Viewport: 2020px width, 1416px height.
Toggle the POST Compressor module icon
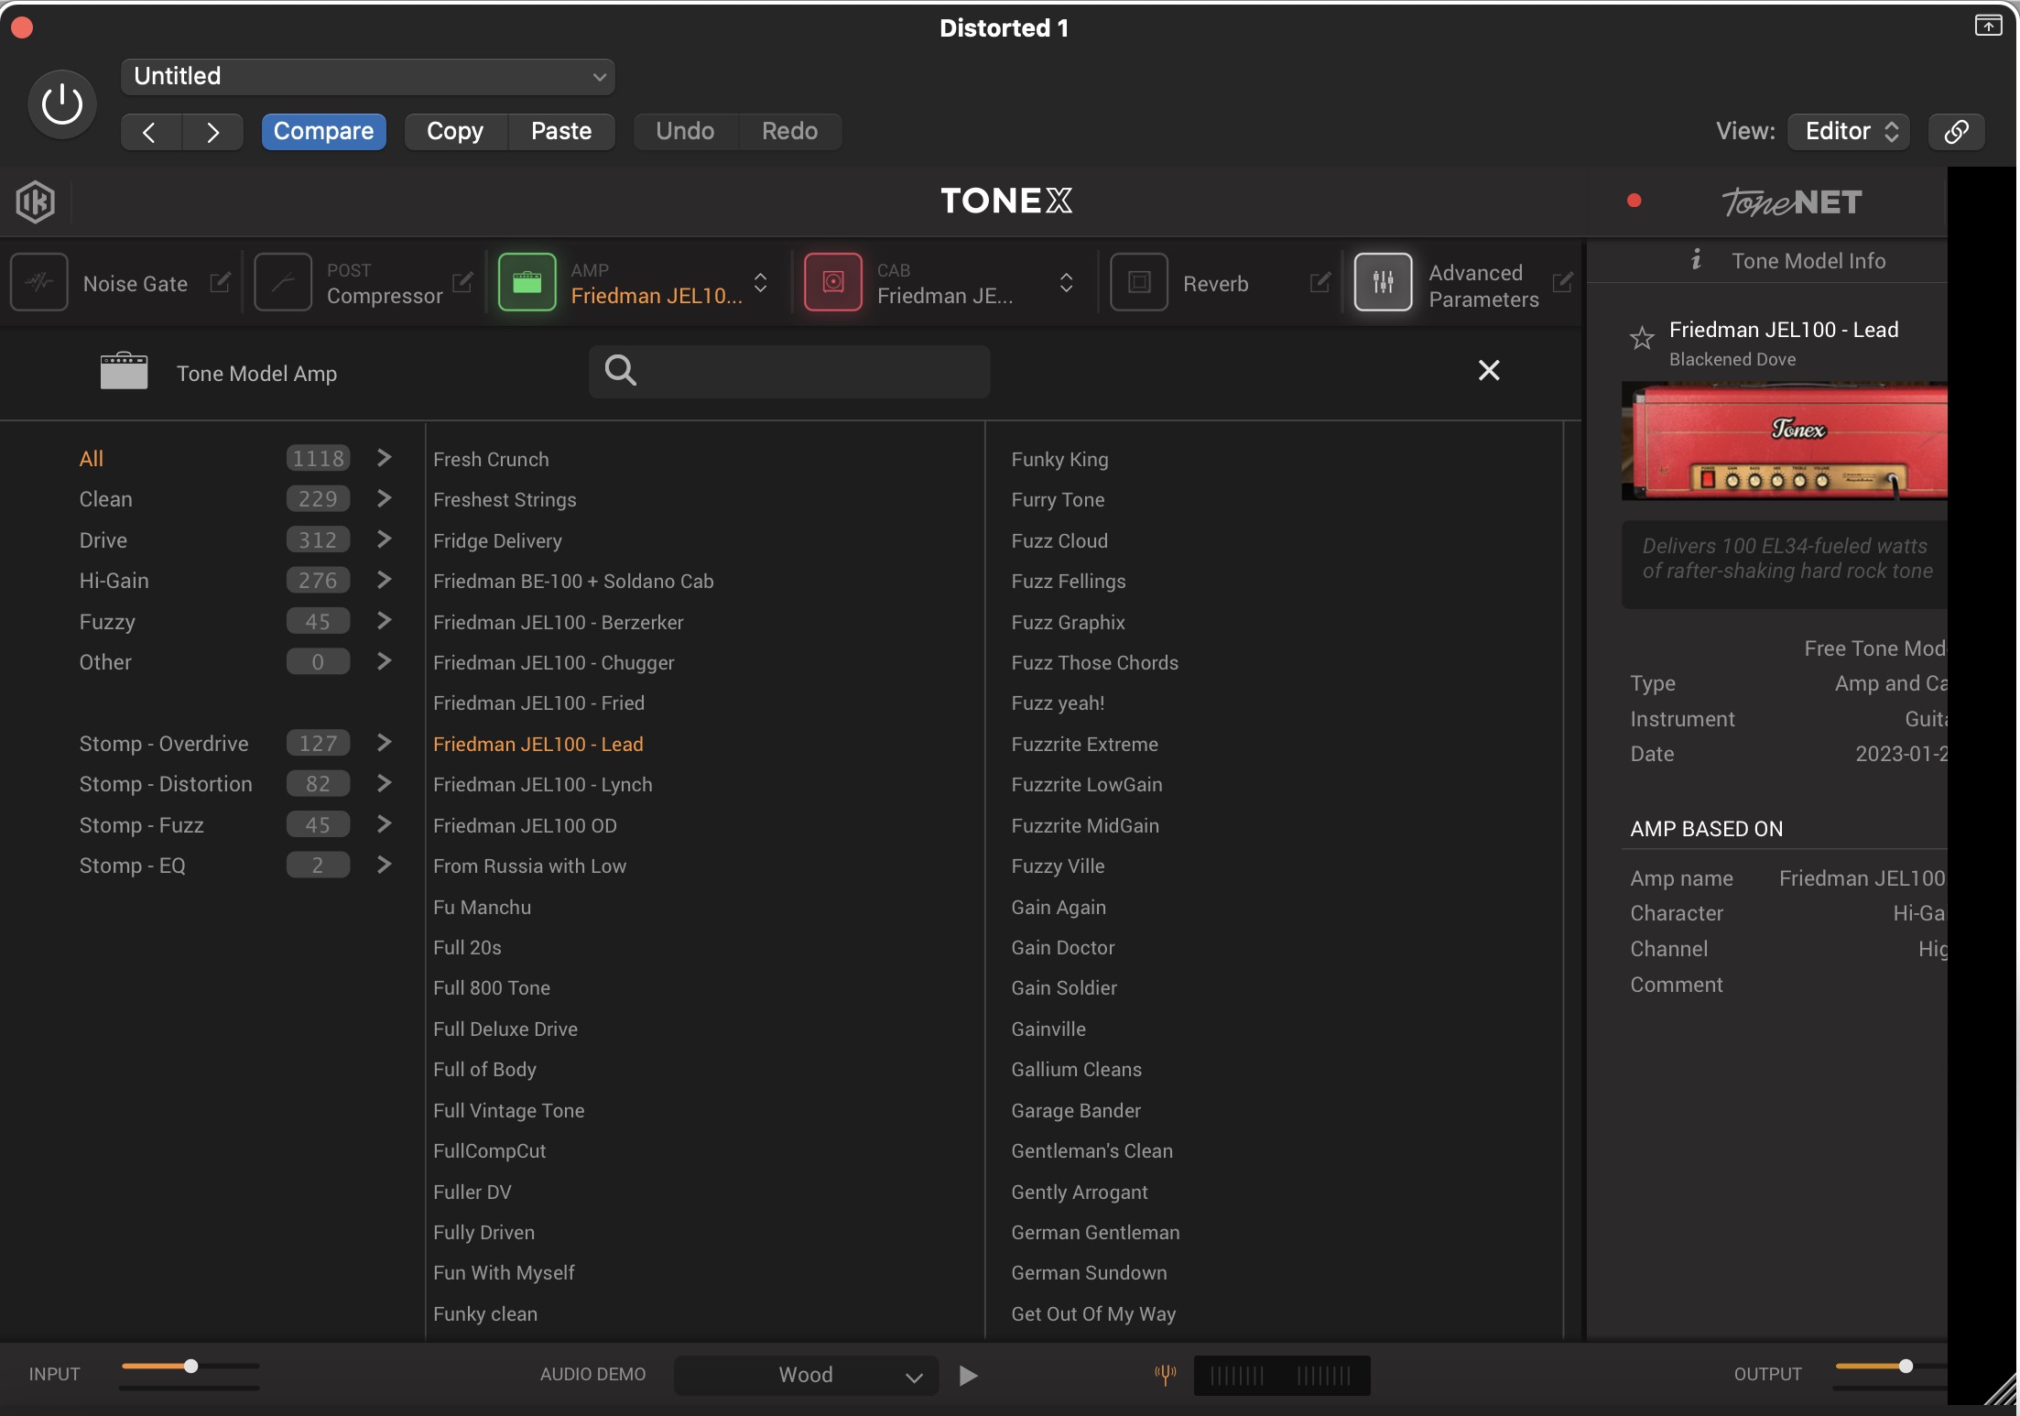point(283,283)
